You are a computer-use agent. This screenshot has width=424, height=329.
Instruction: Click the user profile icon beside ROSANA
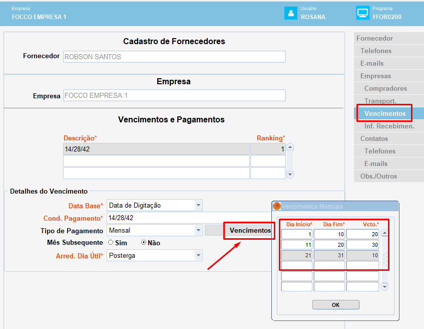click(x=291, y=13)
